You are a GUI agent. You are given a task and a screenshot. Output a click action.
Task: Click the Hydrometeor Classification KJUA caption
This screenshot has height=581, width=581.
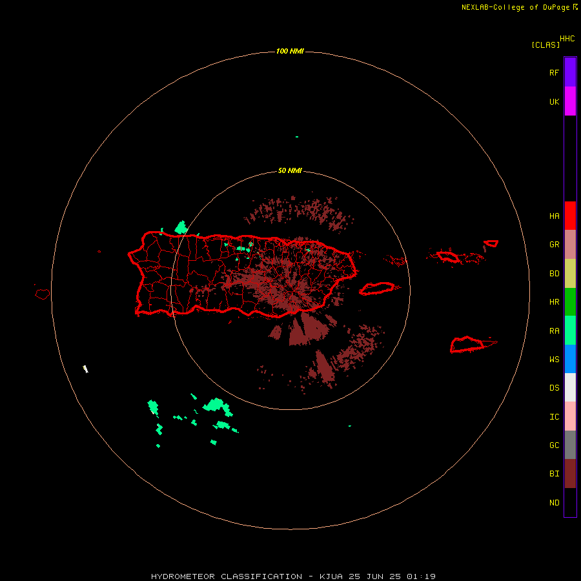click(293, 576)
